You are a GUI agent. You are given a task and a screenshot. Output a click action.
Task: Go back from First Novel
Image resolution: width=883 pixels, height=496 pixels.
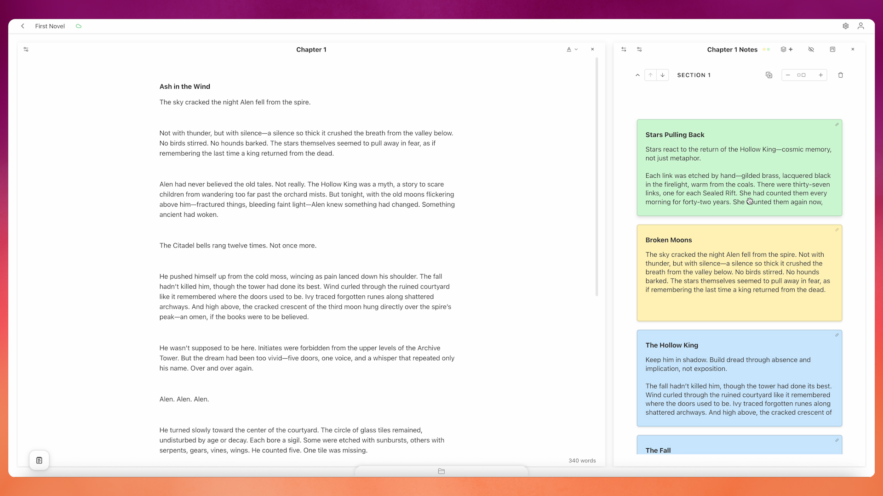click(23, 26)
